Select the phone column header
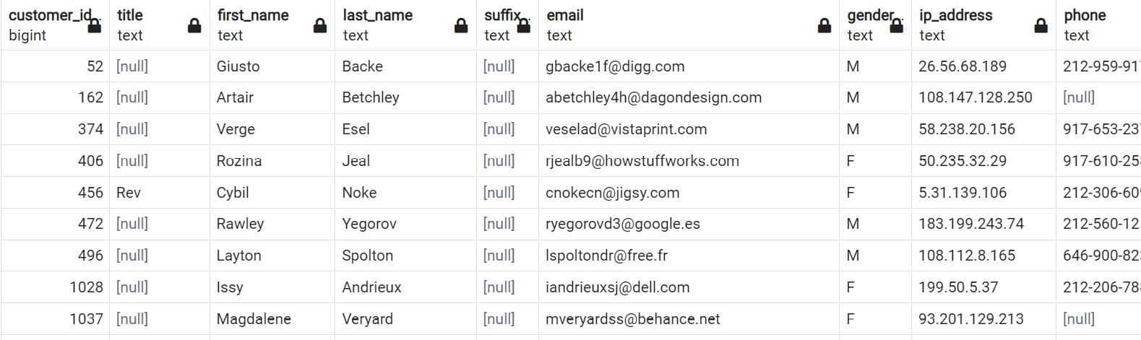The image size is (1141, 340). 1098,25
